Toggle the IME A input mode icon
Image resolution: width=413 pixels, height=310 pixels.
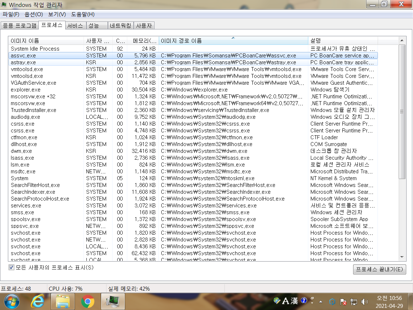tap(285, 301)
